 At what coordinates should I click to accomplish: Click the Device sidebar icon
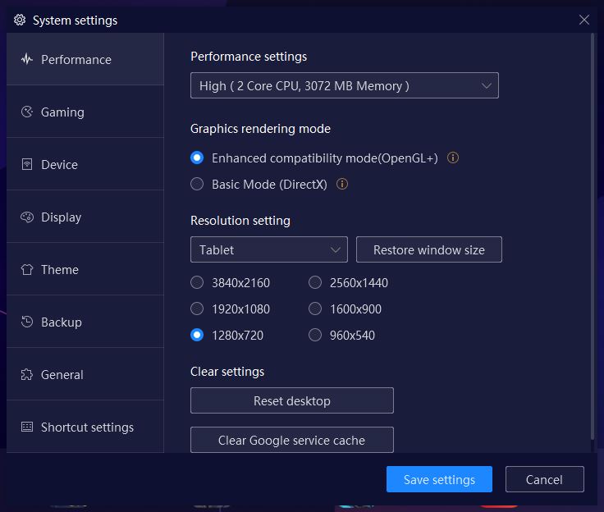pyautogui.click(x=27, y=164)
